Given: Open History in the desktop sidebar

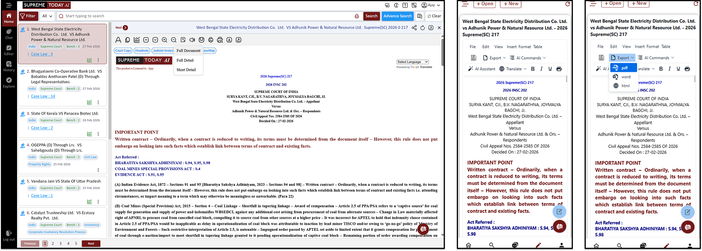Looking at the screenshot, I should click(x=9, y=67).
